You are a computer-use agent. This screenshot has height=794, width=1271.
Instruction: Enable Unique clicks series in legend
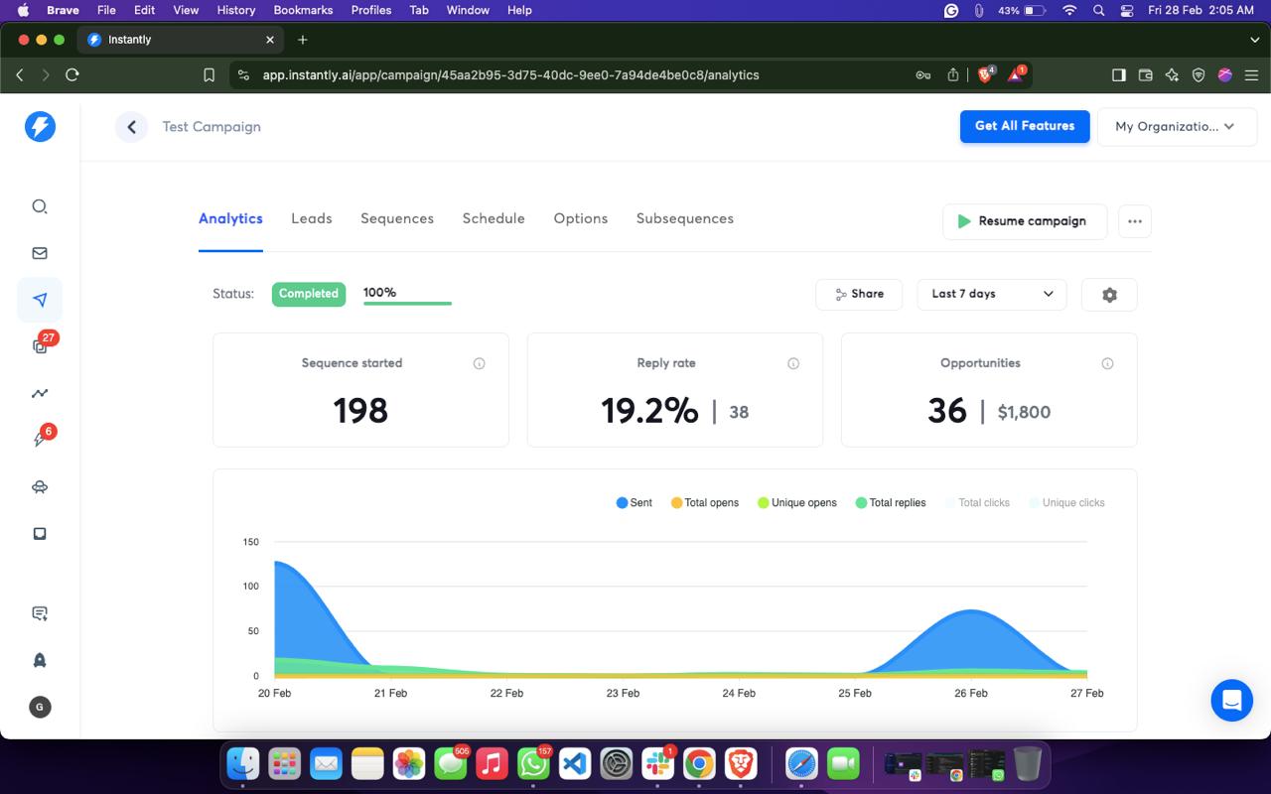pos(1067,503)
